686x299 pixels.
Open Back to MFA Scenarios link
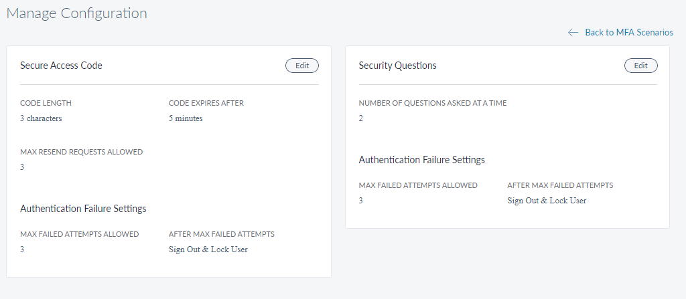(x=628, y=32)
